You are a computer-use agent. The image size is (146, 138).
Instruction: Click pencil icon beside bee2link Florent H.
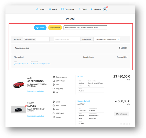pos(15,64)
